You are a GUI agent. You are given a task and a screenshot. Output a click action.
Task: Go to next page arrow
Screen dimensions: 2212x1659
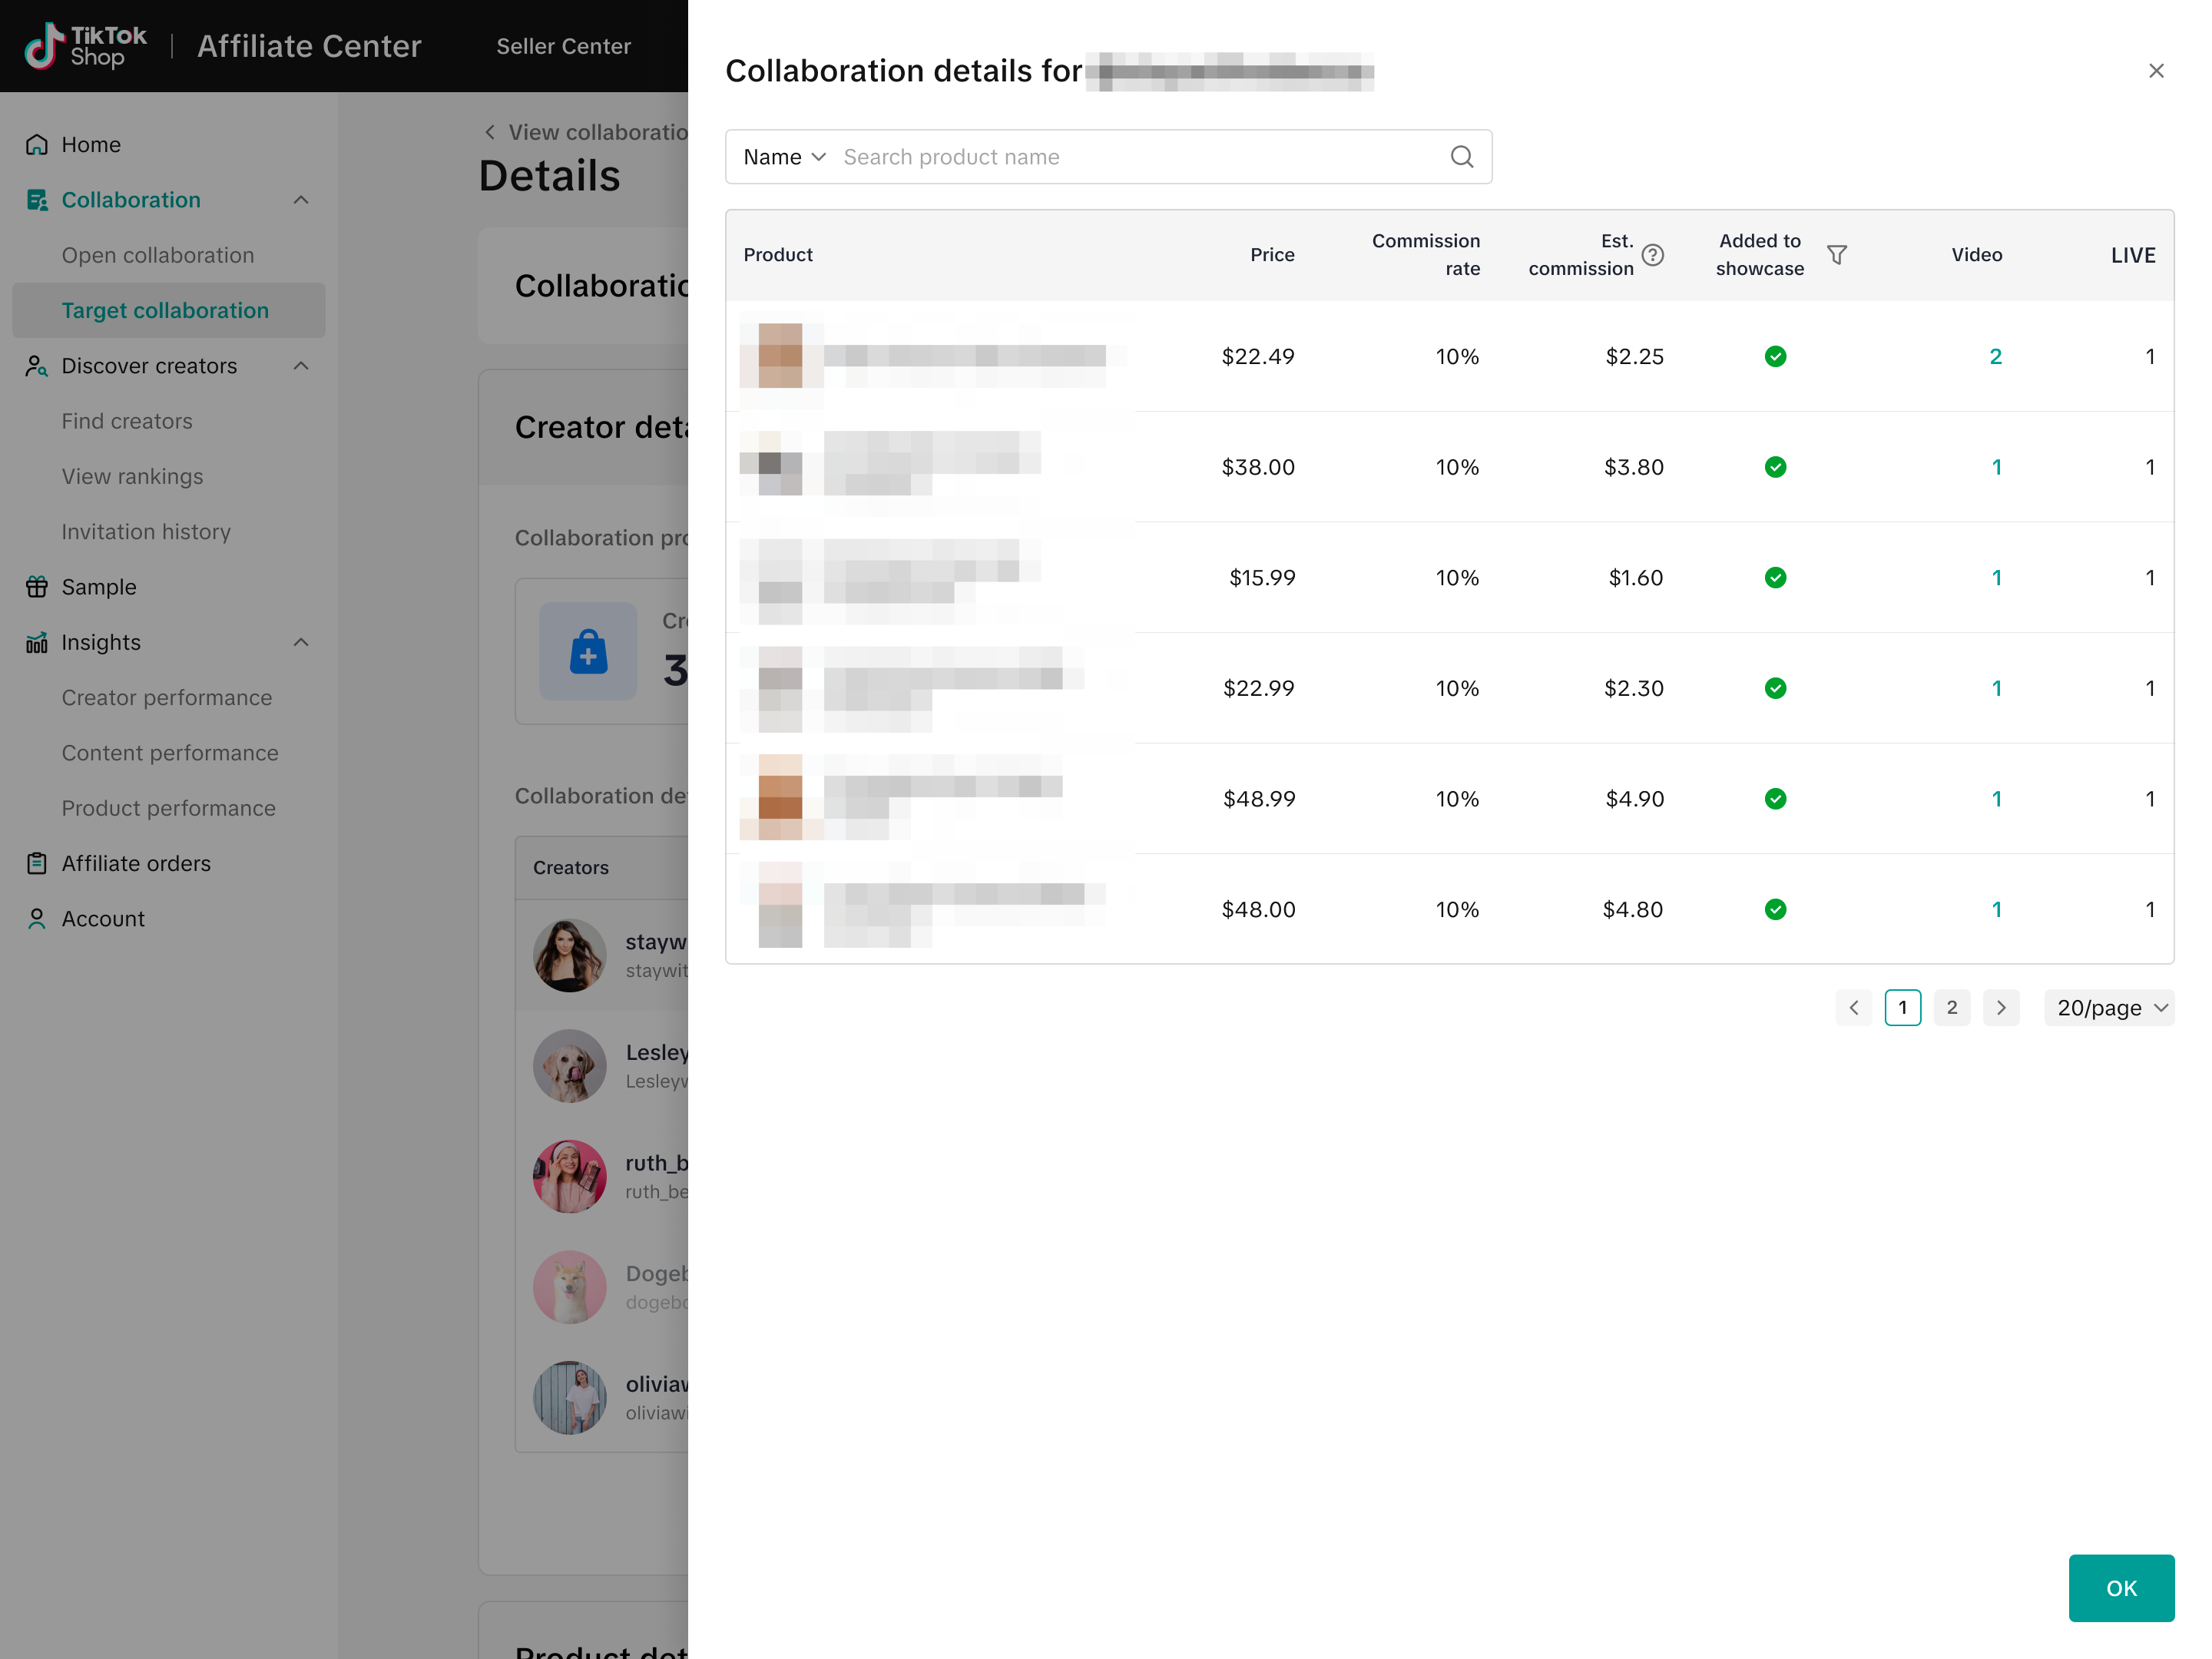2000,1008
